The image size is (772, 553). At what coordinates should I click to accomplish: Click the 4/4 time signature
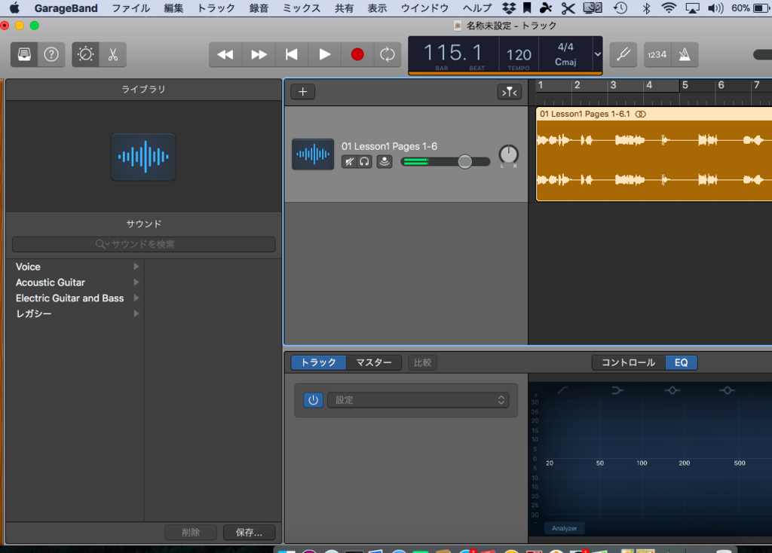pyautogui.click(x=565, y=47)
